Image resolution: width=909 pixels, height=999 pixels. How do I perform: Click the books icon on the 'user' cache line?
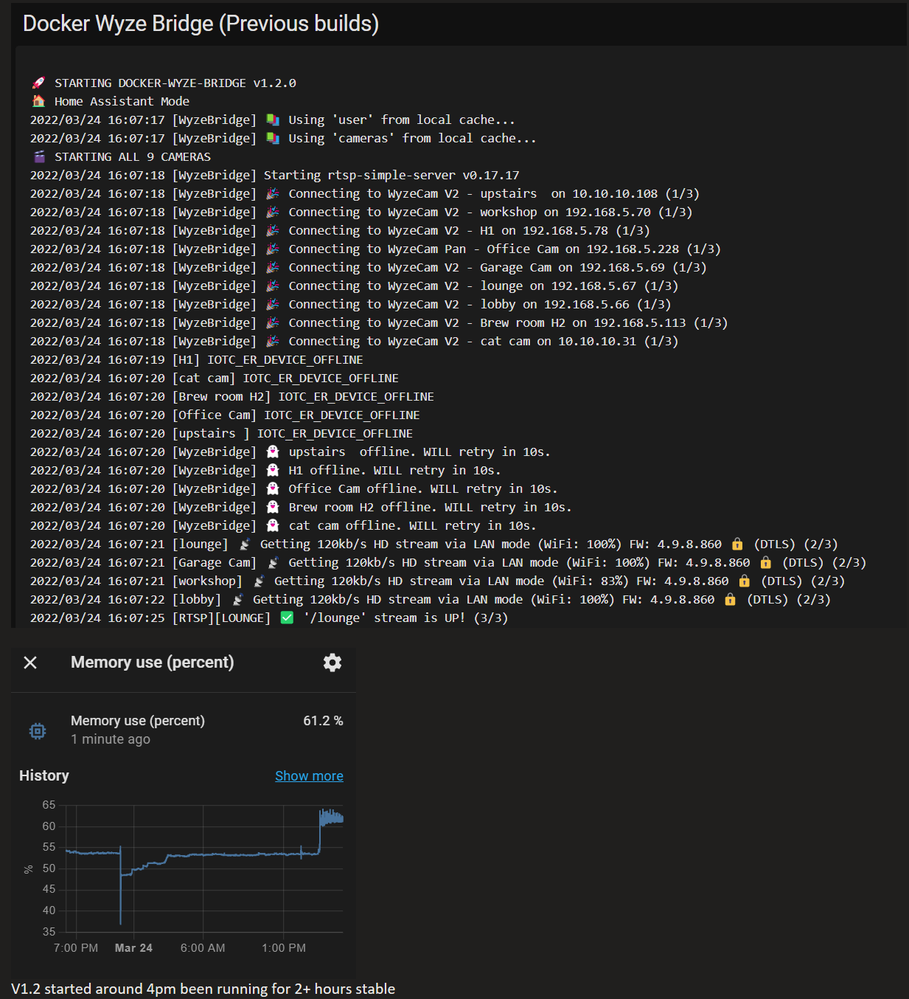(x=273, y=119)
